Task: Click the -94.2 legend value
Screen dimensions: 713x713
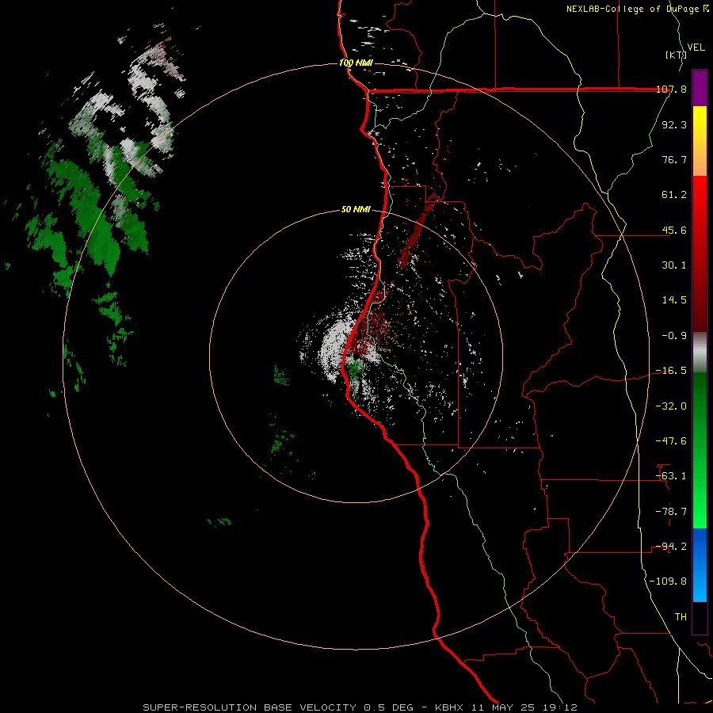Action: tap(671, 547)
